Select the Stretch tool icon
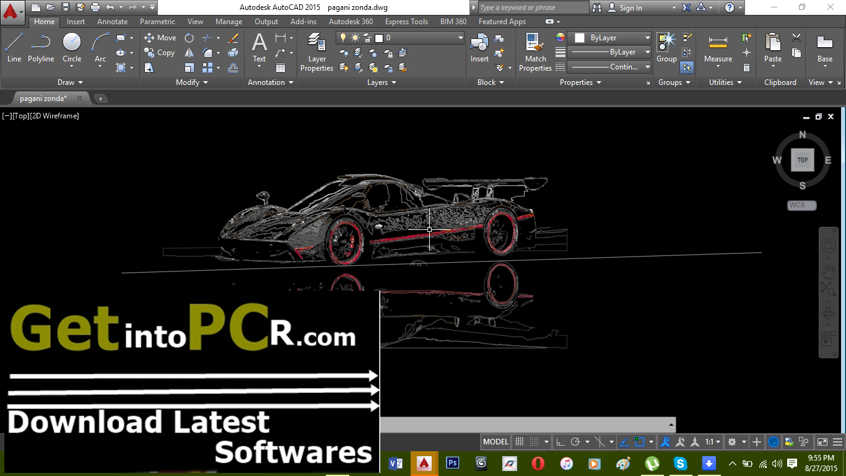 click(149, 68)
